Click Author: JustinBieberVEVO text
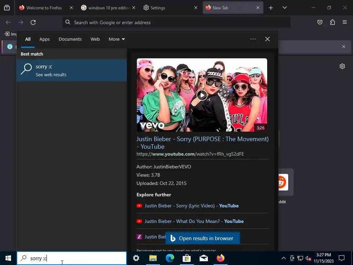Image resolution: width=353 pixels, height=265 pixels. pyautogui.click(x=164, y=167)
